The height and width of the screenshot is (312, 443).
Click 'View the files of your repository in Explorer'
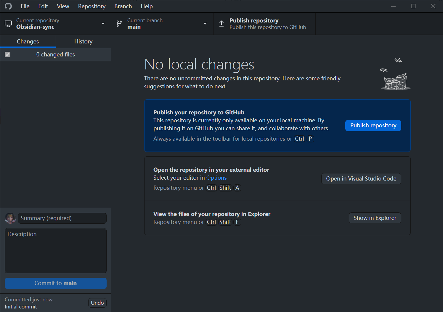coord(212,214)
